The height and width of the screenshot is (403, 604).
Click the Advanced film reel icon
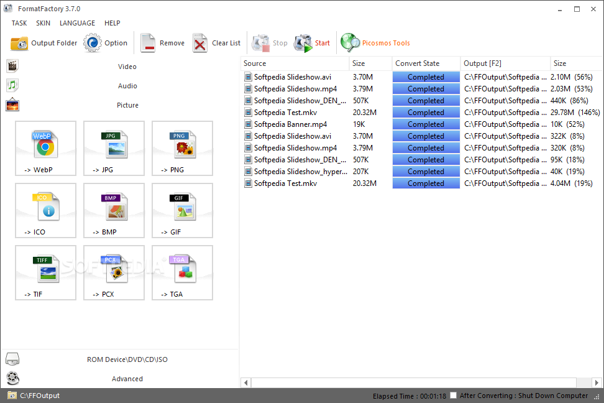pos(12,378)
